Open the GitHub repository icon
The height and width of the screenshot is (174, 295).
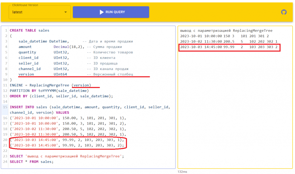(284, 12)
